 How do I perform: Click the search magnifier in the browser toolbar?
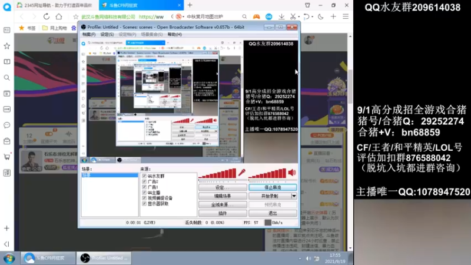pos(244,16)
